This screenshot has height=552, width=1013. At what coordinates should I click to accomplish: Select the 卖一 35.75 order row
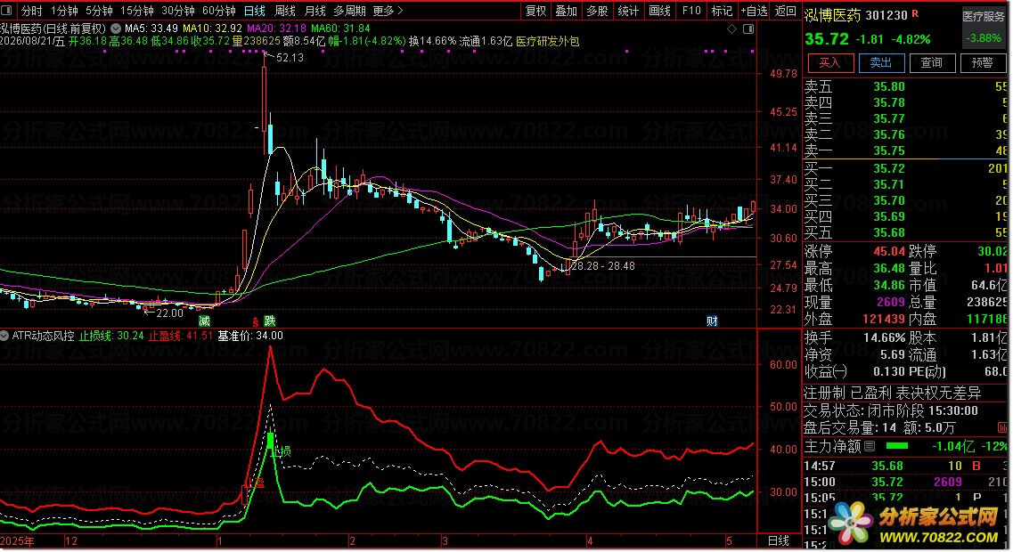coord(905,150)
